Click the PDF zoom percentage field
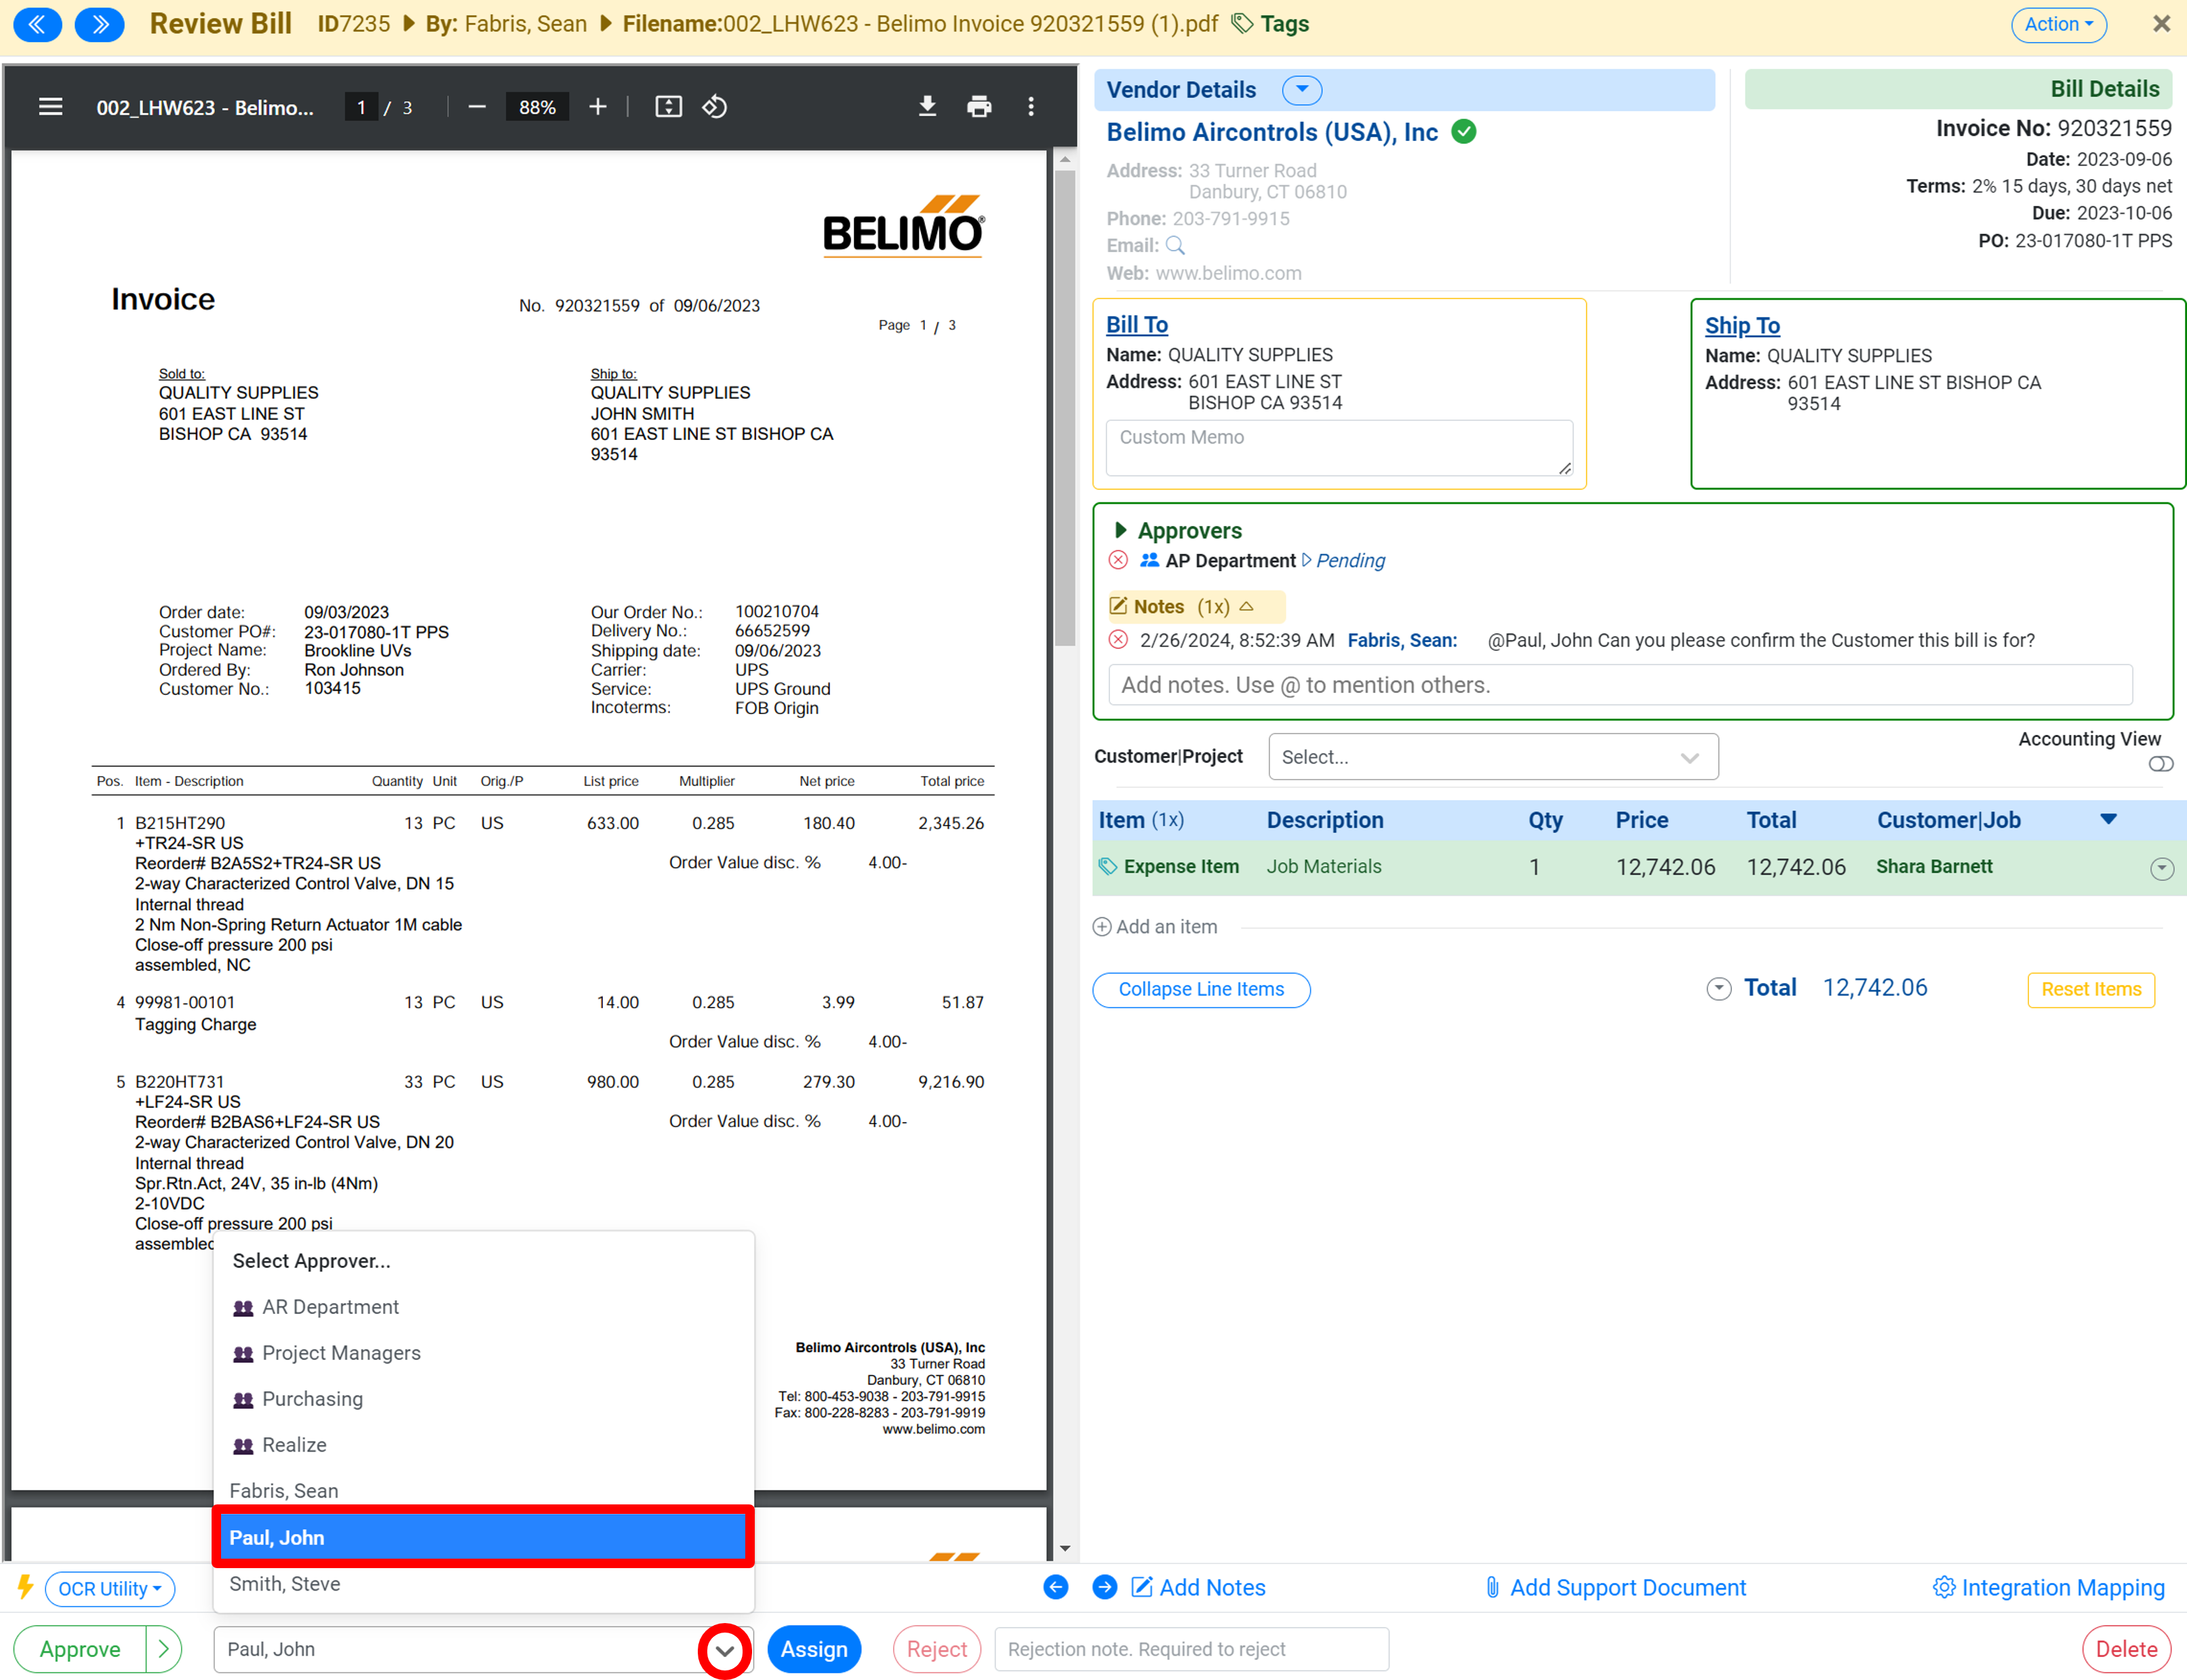This screenshot has height=1680, width=2187. (x=537, y=107)
